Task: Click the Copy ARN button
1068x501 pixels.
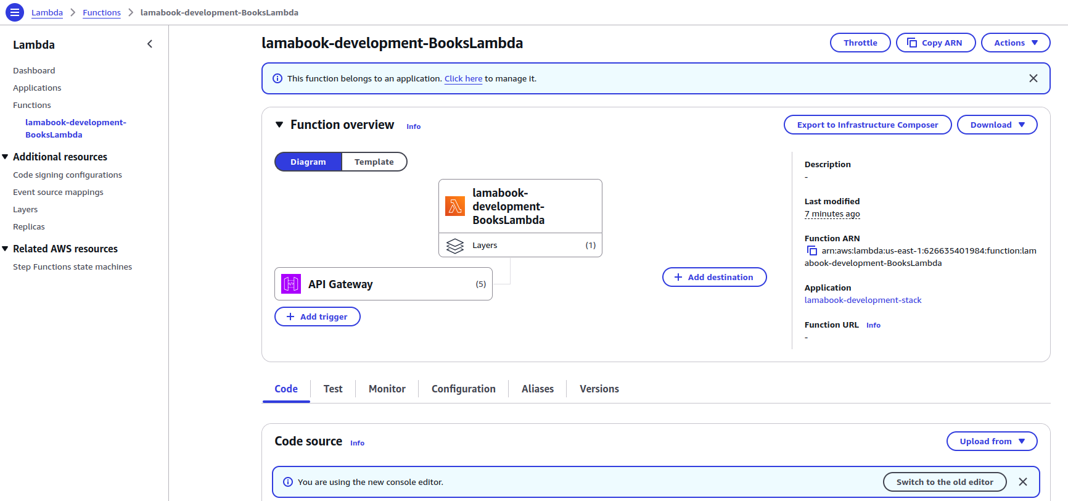Action: 935,43
